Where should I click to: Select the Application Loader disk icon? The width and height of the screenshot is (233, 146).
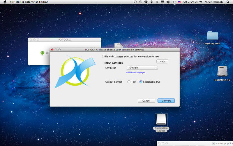(x=161, y=120)
